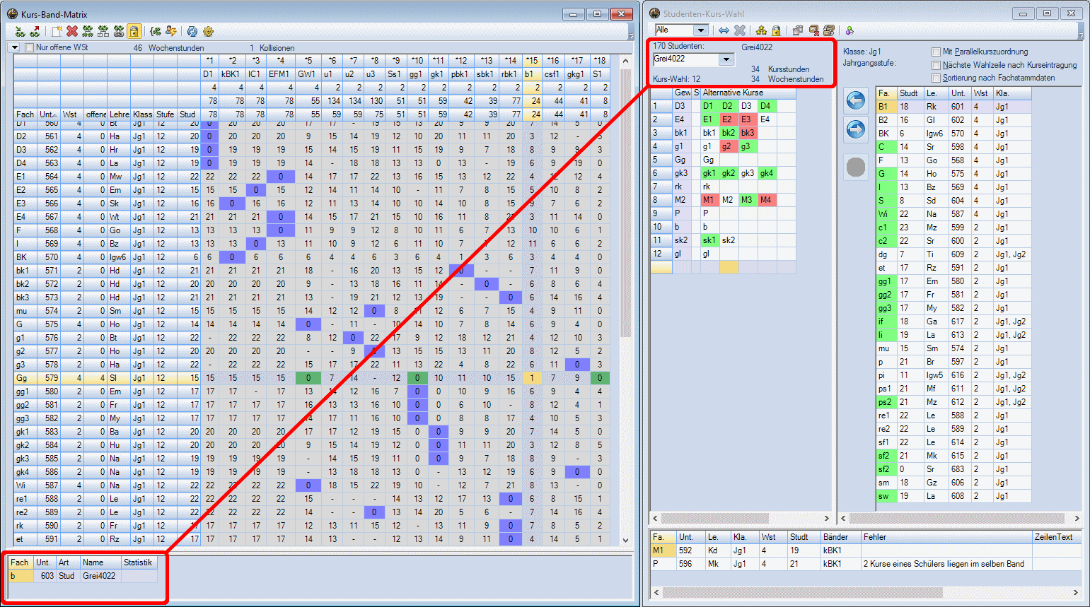Click the Bänder column header

[x=835, y=537]
